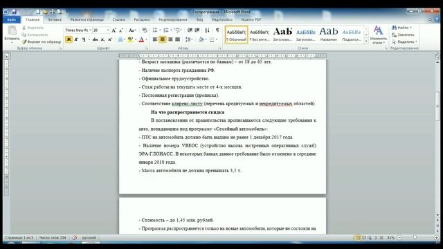443x249 pixels.
Task: Click the Copy (Копировать) command
Action: pos(35,35)
